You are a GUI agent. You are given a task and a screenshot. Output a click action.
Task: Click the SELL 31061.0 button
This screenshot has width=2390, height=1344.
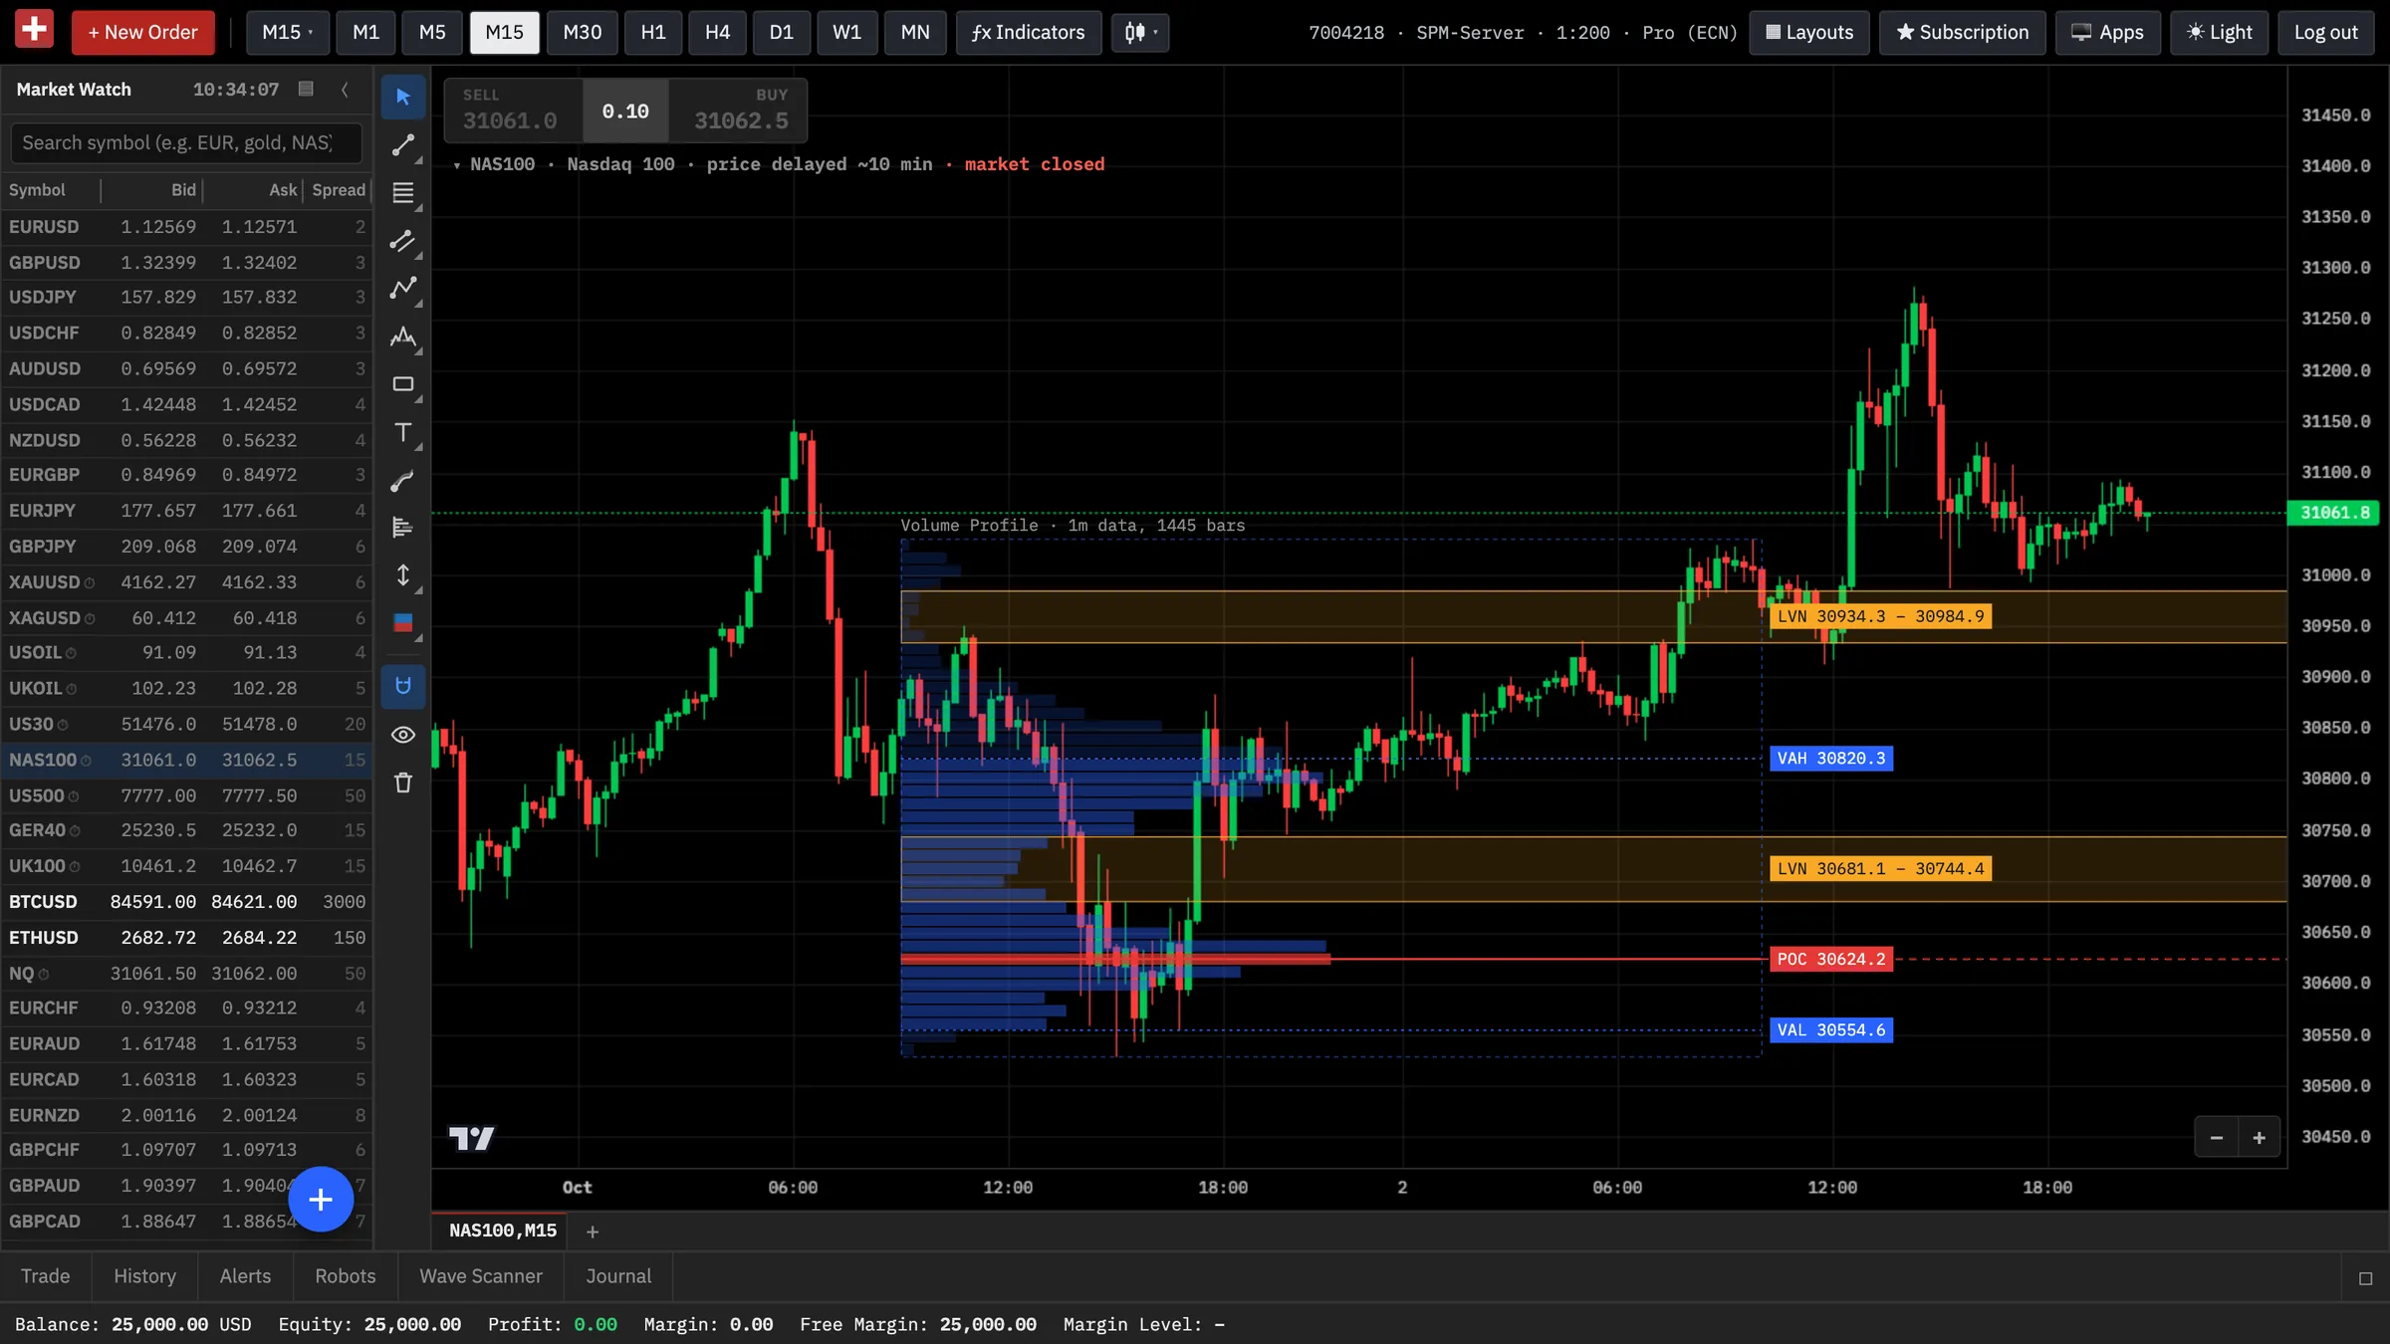pyautogui.click(x=512, y=111)
